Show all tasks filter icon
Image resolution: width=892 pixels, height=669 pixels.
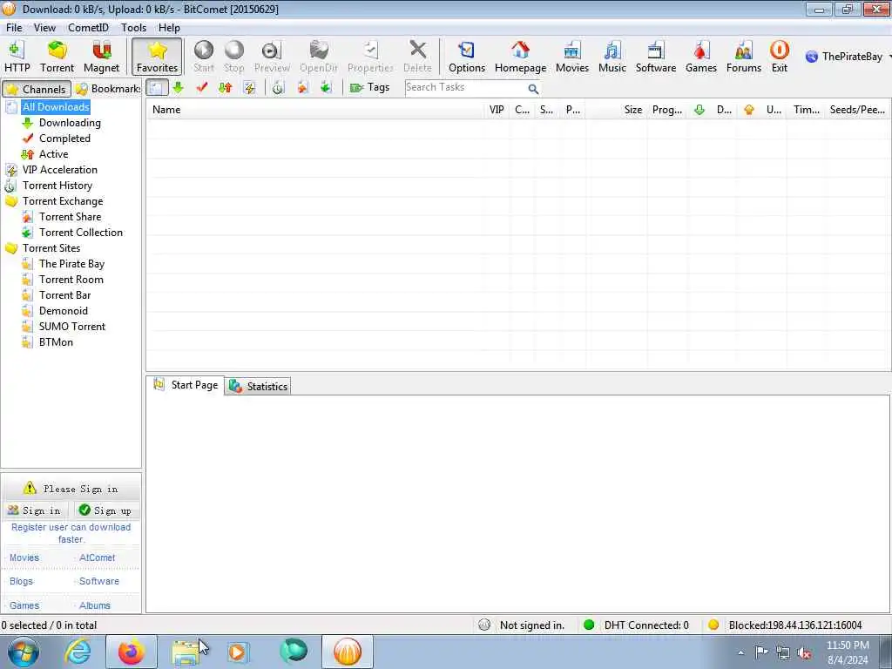point(157,88)
